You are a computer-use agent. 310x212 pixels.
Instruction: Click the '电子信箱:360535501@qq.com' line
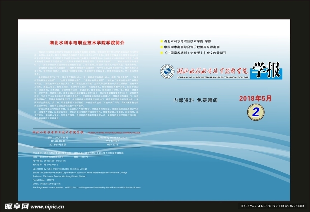(49, 161)
